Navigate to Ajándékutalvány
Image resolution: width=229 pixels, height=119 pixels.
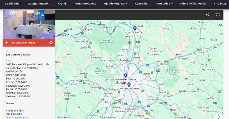tap(115, 4)
